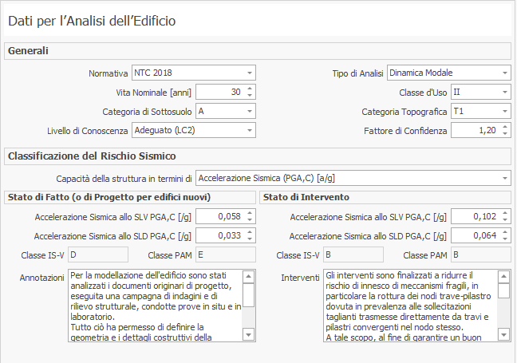This screenshot has width=517, height=363.
Task: Open the Normativa dropdown
Action: [250, 73]
